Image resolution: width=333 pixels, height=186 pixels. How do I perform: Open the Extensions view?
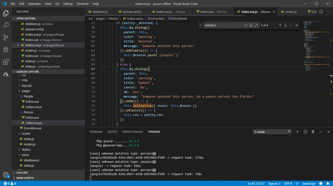click(x=6, y=62)
